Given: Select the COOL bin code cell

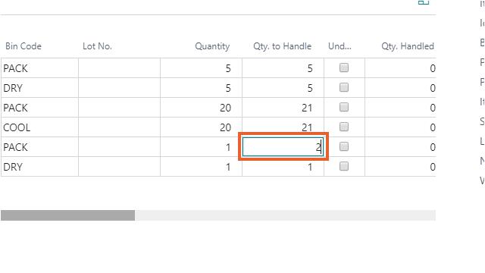Looking at the screenshot, I should [x=39, y=127].
